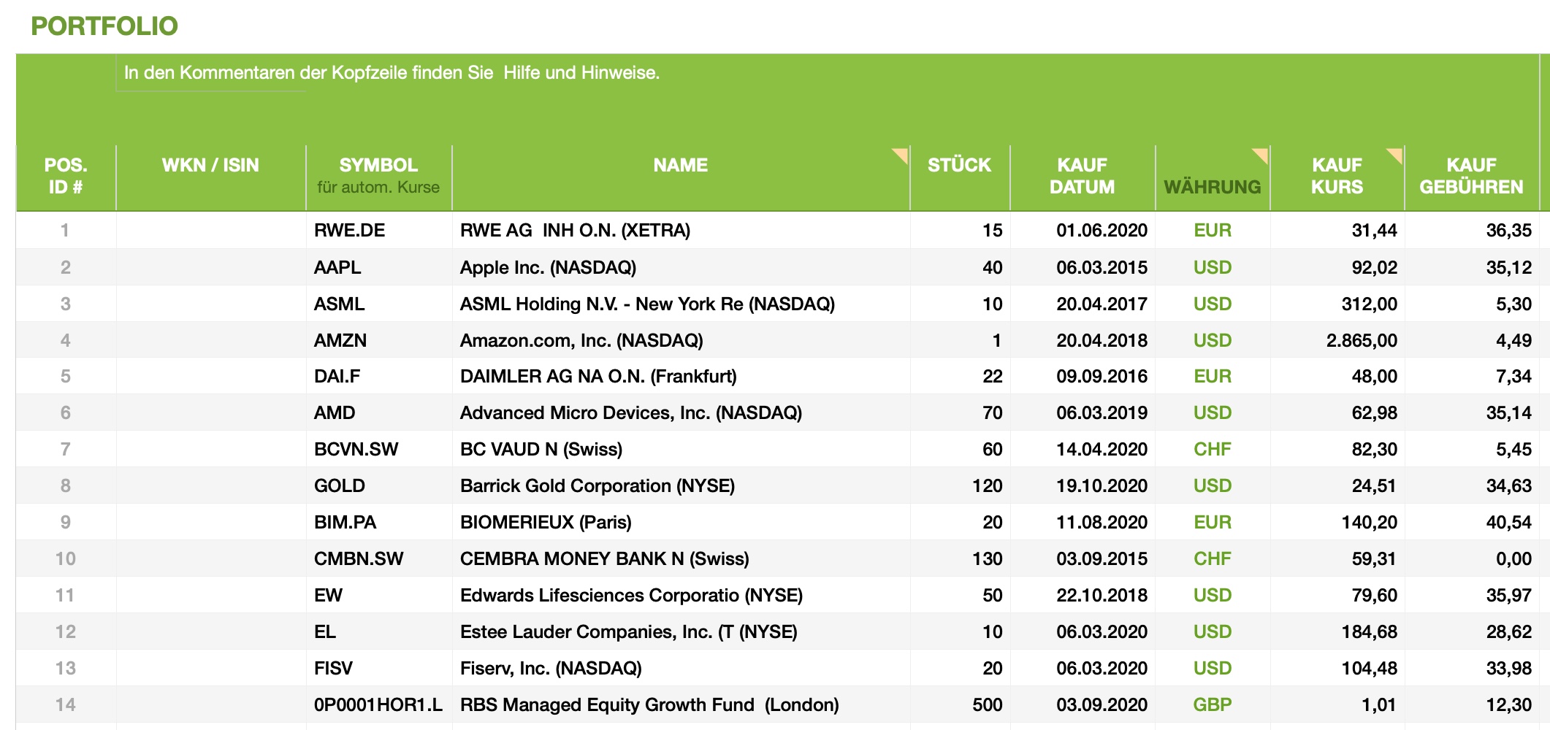Select the PORTFOLIO title text

104,26
